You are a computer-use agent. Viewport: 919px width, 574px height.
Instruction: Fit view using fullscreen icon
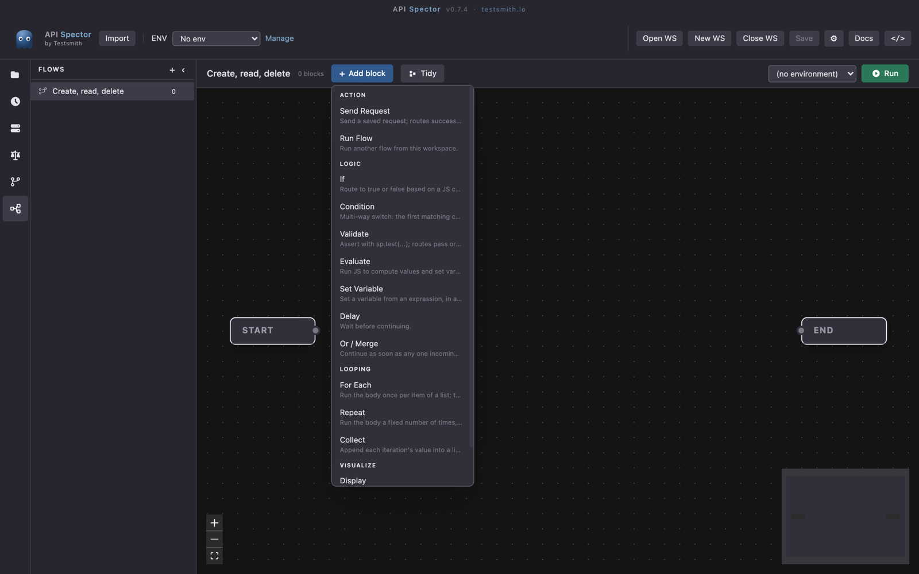tap(214, 556)
